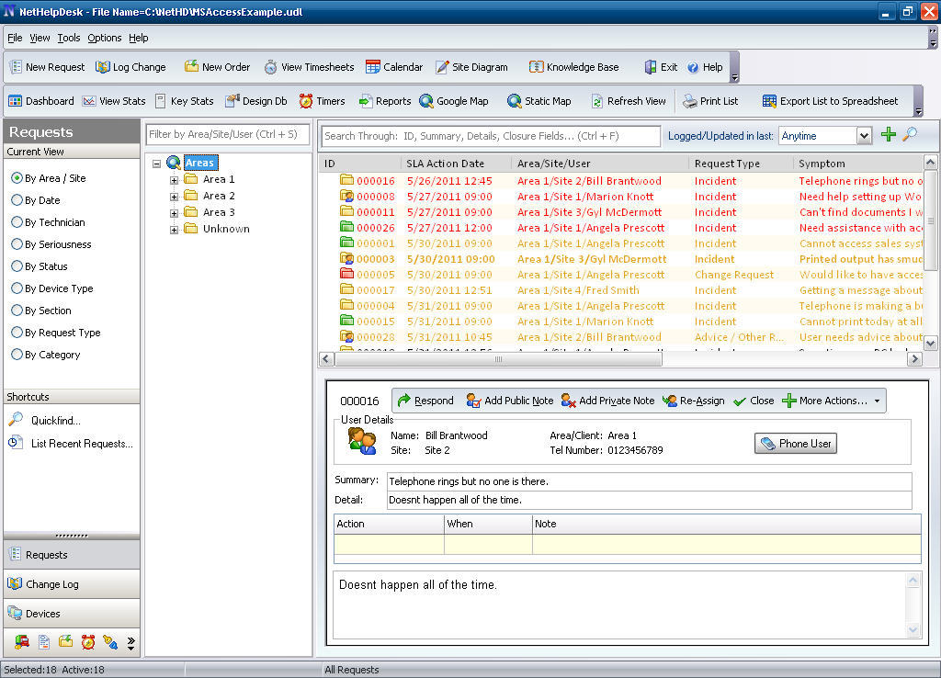941x678 pixels.
Task: Open Help from the toolbar
Action: 705,67
